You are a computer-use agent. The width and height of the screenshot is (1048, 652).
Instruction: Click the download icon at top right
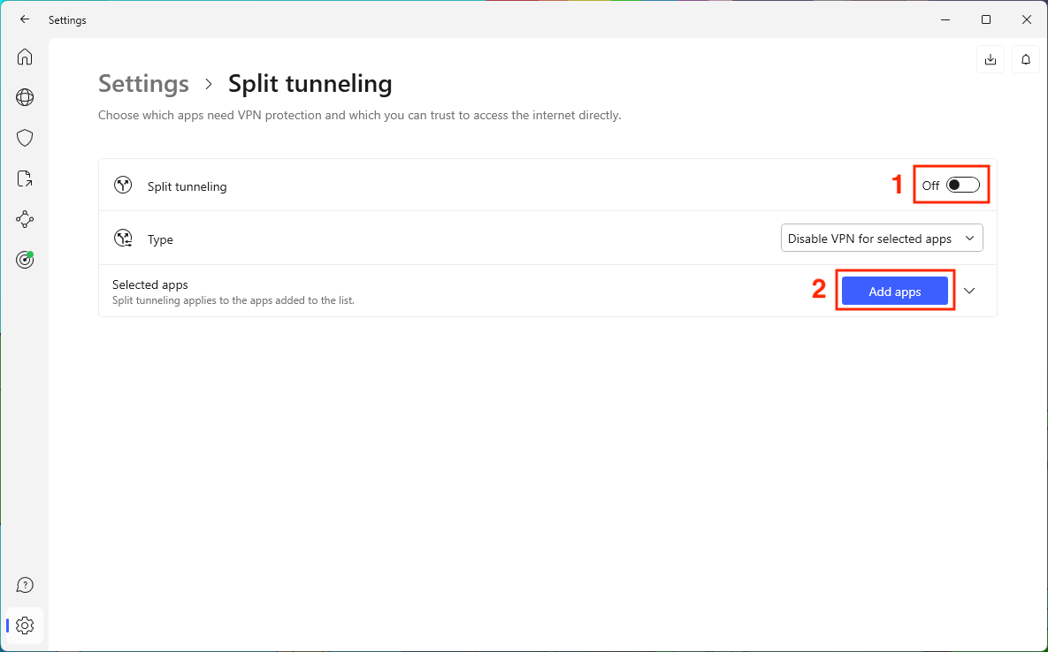pyautogui.click(x=991, y=59)
